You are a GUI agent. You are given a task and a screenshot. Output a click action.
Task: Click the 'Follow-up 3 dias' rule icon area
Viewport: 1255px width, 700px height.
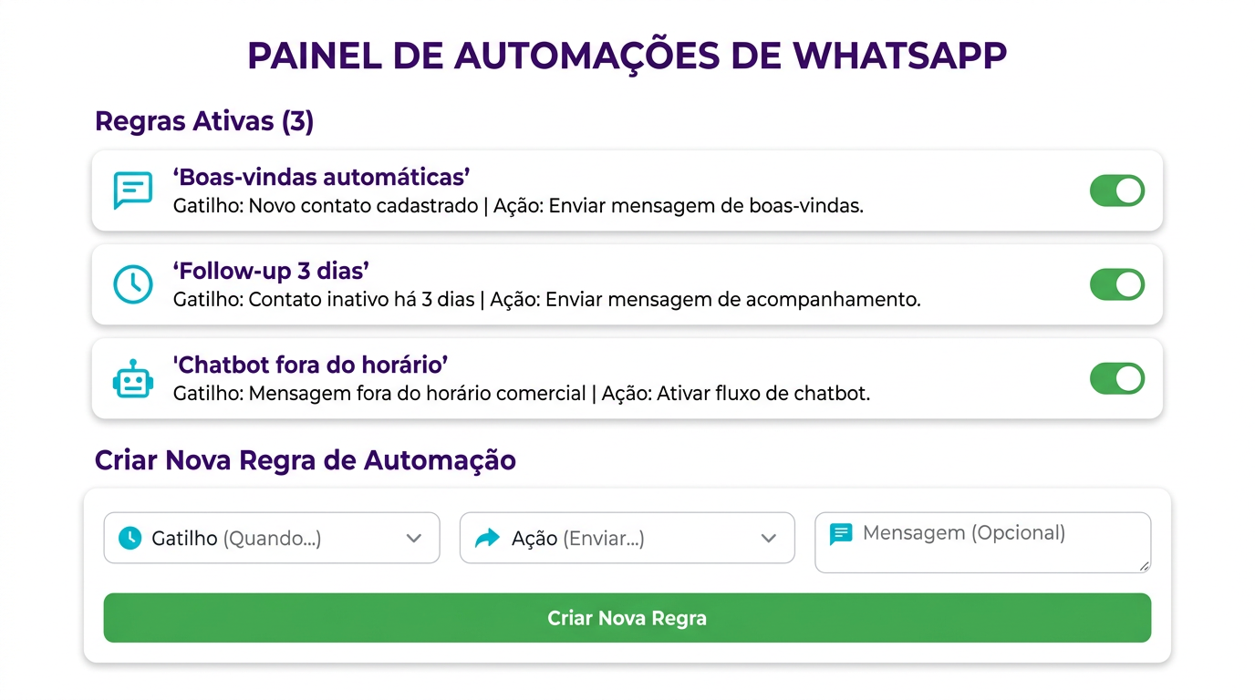click(x=132, y=284)
